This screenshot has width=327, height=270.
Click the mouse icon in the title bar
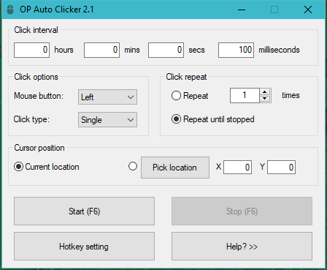(10, 10)
